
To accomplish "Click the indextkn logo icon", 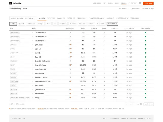I will point(10,3).
